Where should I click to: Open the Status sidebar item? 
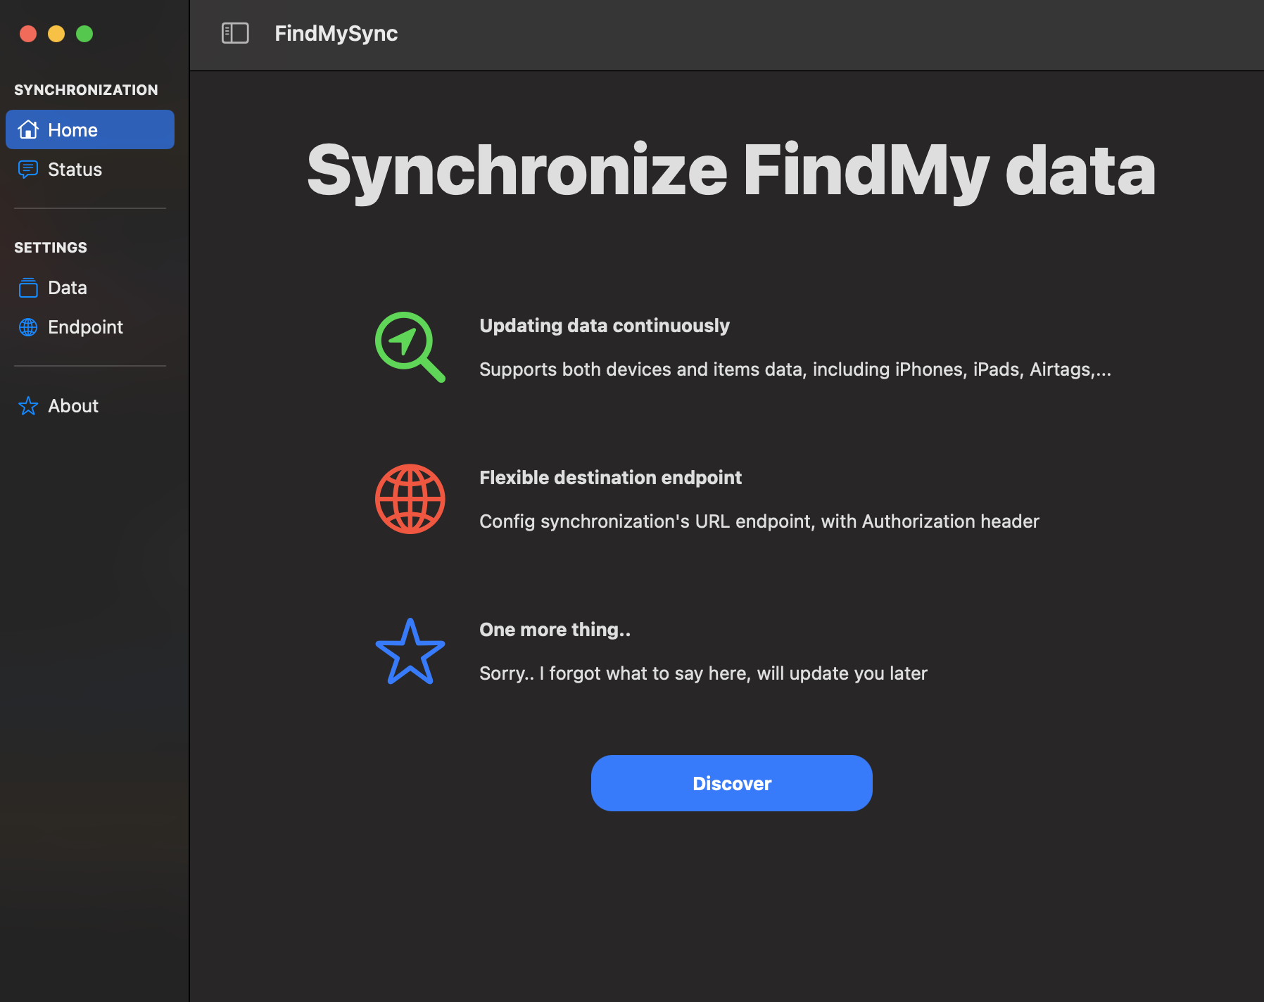[90, 169]
